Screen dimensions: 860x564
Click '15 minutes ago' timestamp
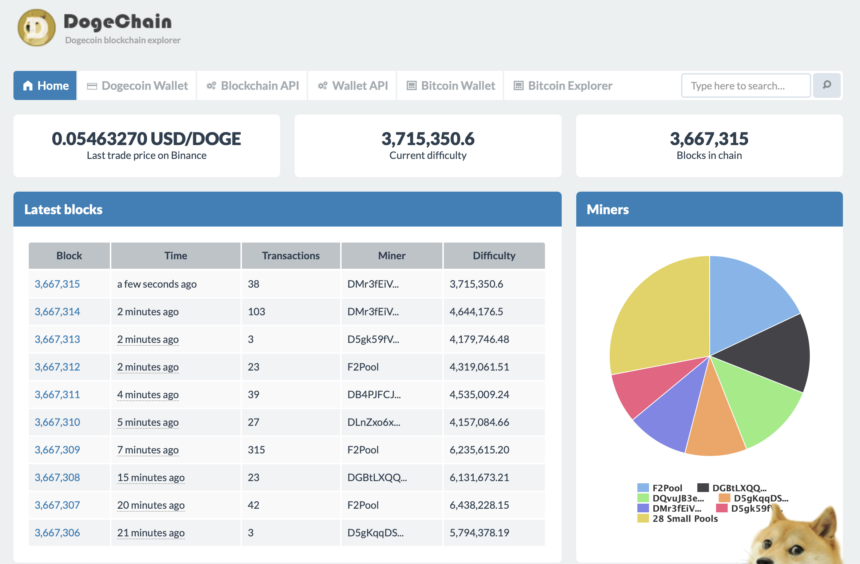(151, 477)
